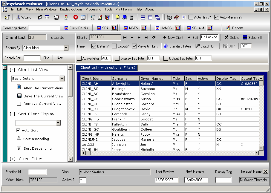Click the Wizard toolbar button

pos(23,17)
